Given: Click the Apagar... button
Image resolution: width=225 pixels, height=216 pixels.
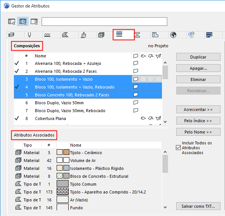Looking at the screenshot, I should [198, 68].
